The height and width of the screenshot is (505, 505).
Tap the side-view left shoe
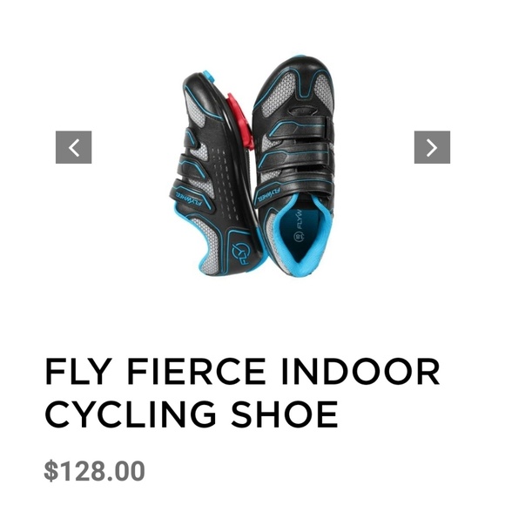[x=214, y=174]
